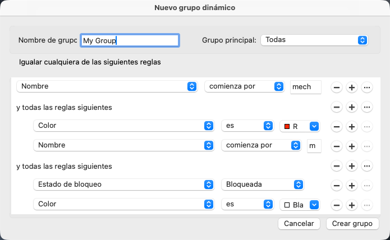The height and width of the screenshot is (240, 390).
Task: Open the Estado de bloqueo attribute dropdown
Action: (123, 184)
